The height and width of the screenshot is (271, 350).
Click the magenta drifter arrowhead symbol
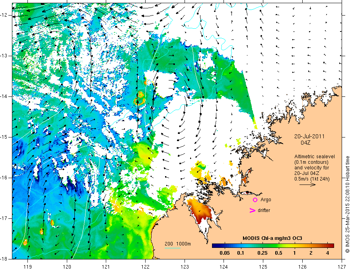(252, 210)
